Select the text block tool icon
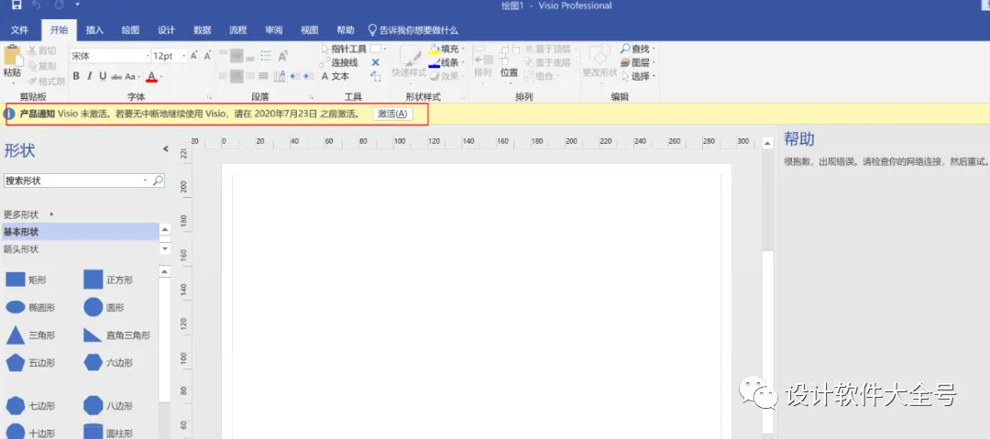This screenshot has height=439, width=990. point(376,76)
